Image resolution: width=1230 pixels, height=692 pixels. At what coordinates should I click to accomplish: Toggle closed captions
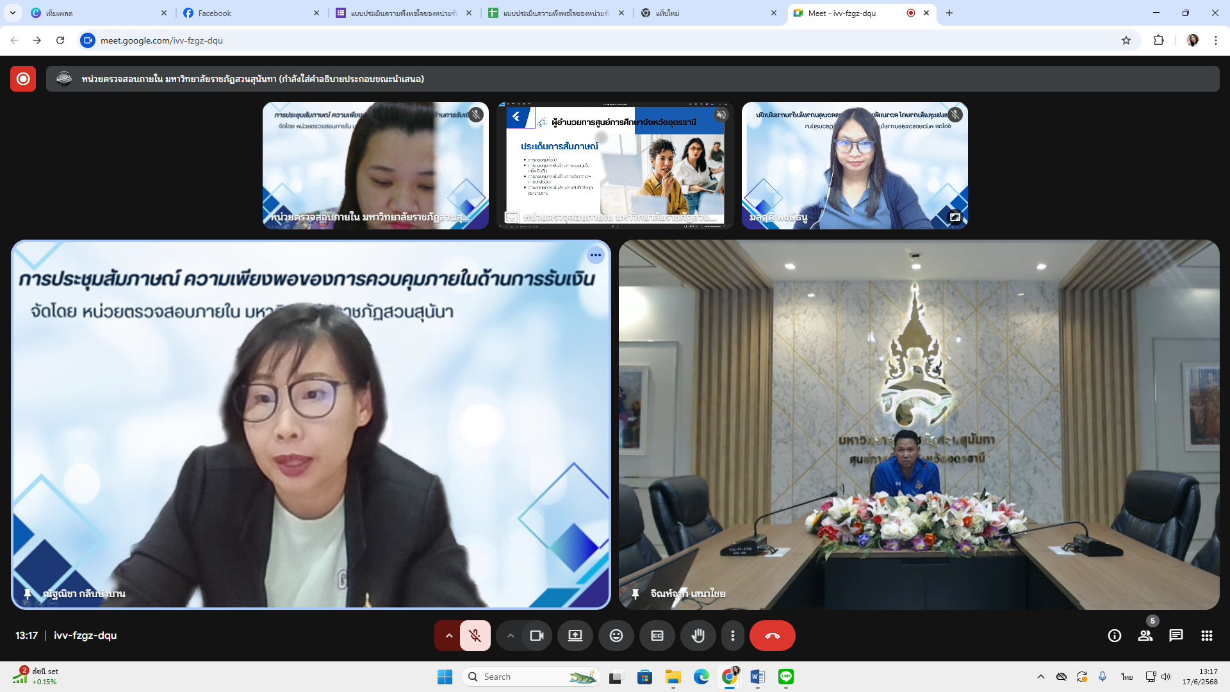click(657, 636)
